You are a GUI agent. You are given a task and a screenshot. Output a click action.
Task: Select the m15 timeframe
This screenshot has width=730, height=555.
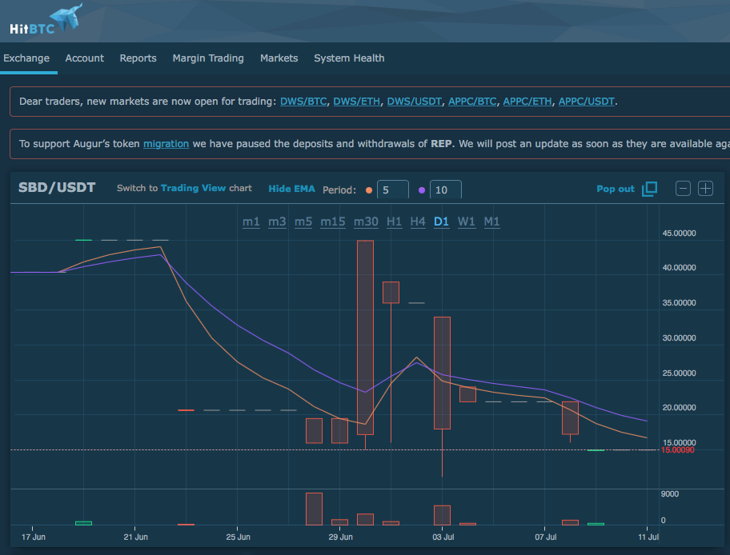point(333,222)
